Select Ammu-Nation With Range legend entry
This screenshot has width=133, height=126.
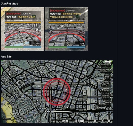(x=103, y=69)
